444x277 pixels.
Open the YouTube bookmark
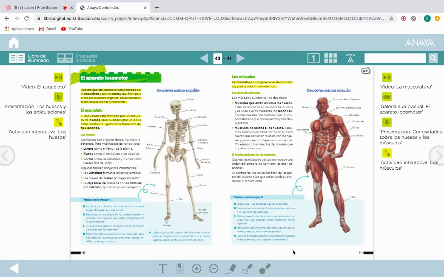(72, 29)
